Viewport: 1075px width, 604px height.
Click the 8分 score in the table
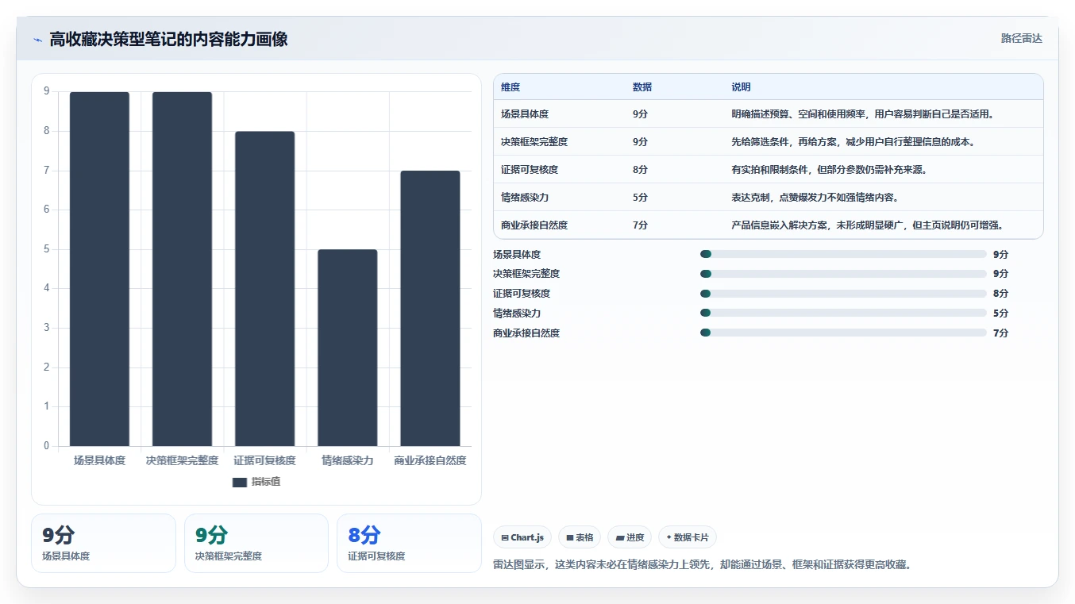coord(640,170)
